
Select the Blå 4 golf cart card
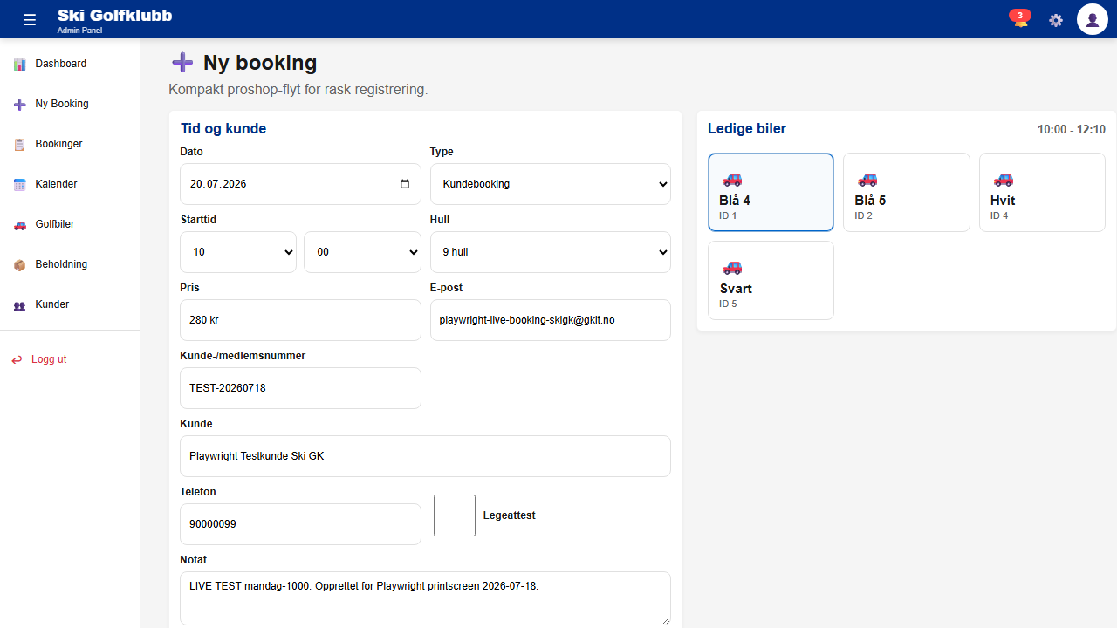(771, 193)
